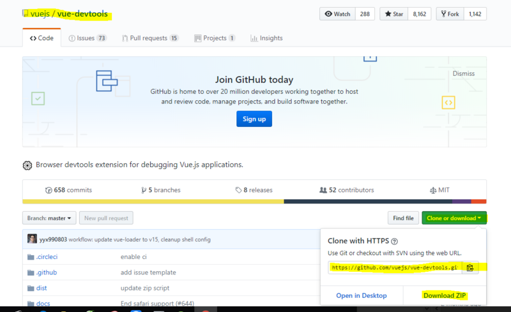Open the Branch: master dropdown

pyautogui.click(x=49, y=218)
